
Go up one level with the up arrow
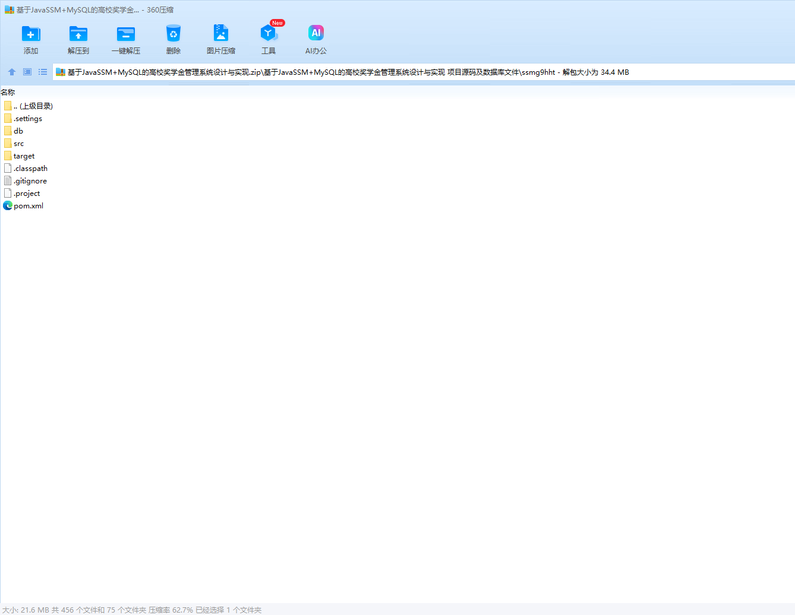(12, 72)
